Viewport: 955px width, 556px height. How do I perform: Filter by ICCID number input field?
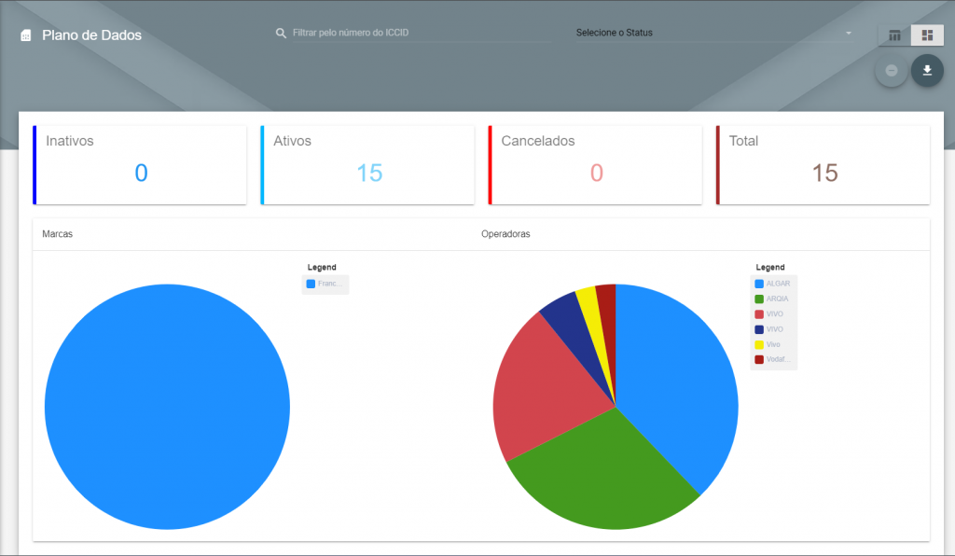(x=421, y=33)
